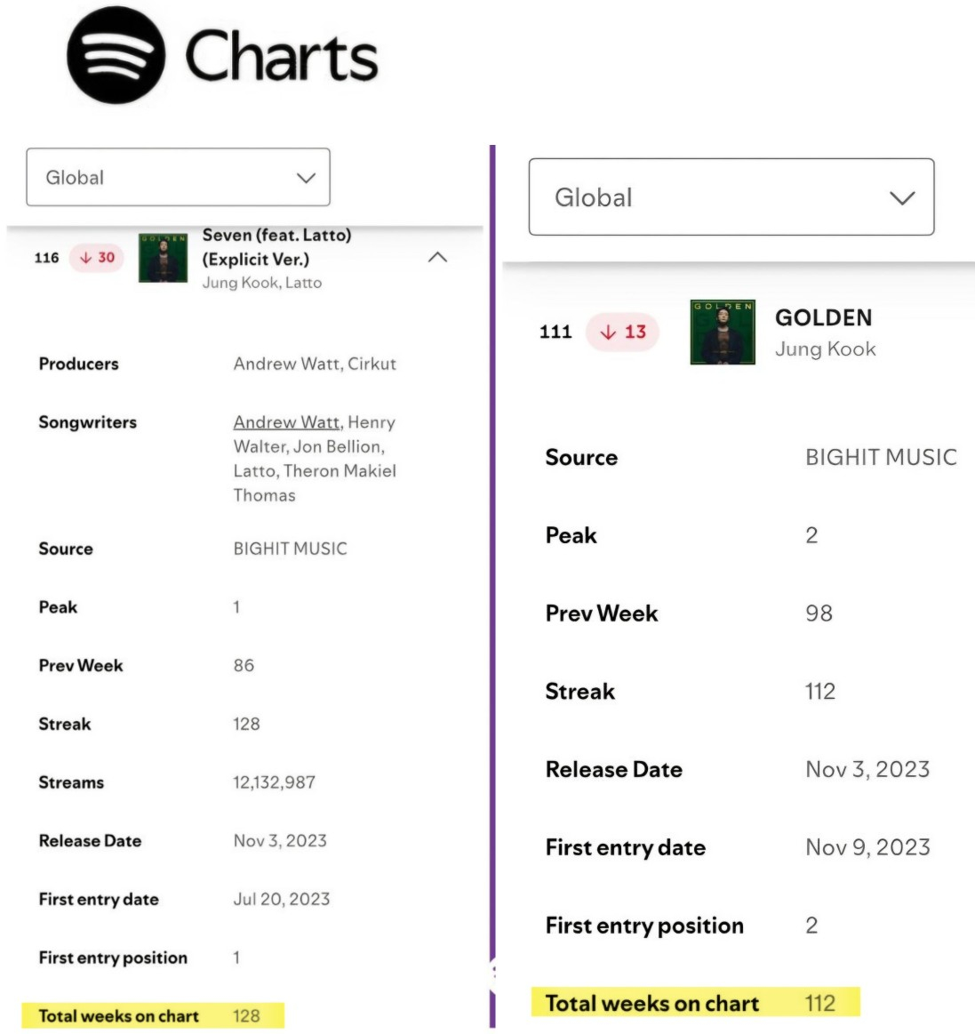Click the Spotify logo icon
Screen dimensions: 975x1034
(x=116, y=55)
